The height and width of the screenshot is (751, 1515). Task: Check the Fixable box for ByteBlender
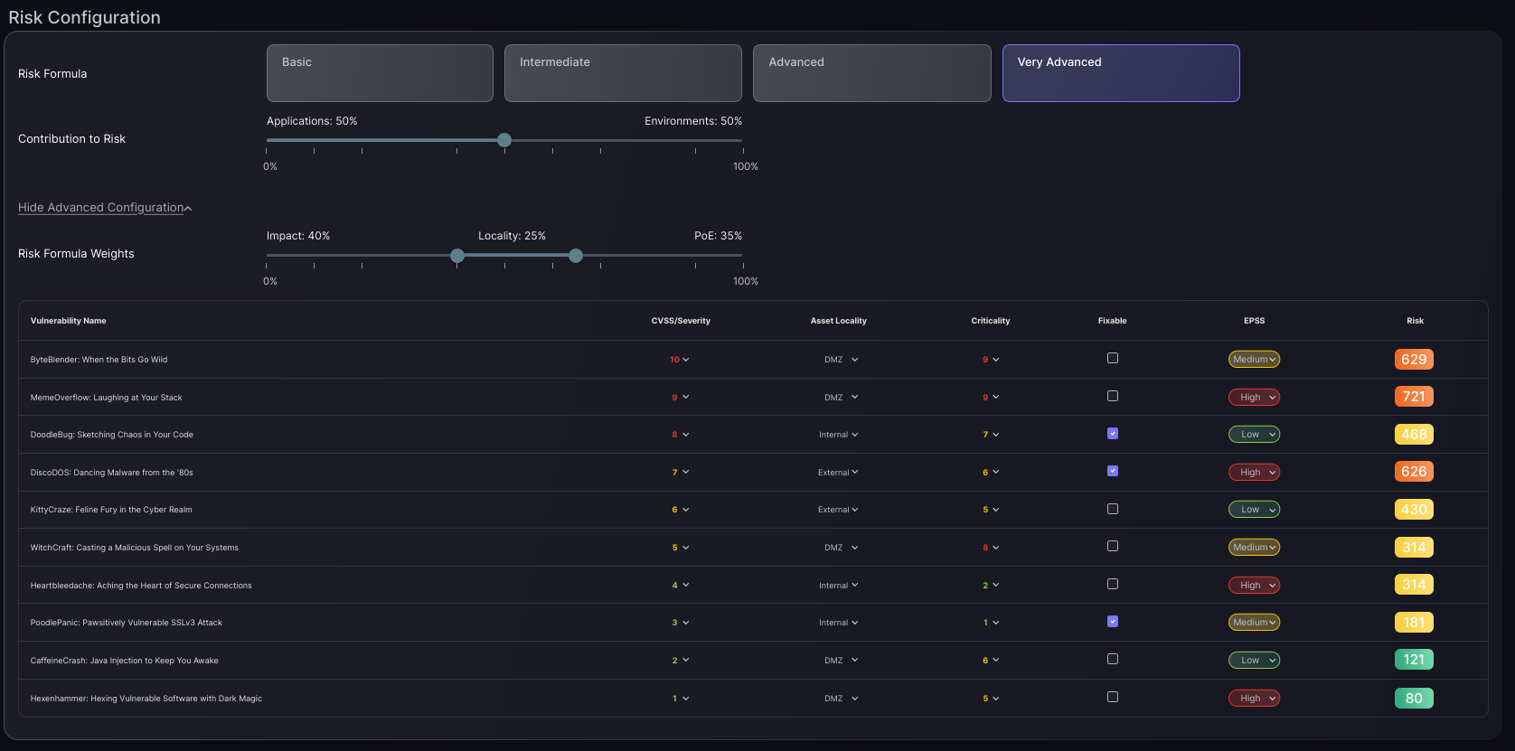click(1113, 358)
